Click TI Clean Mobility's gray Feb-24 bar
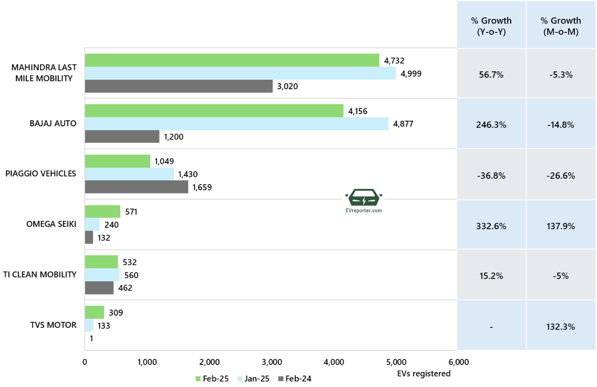This screenshot has height=387, width=597. [99, 288]
